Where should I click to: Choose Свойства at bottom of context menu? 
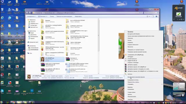tap(130, 99)
